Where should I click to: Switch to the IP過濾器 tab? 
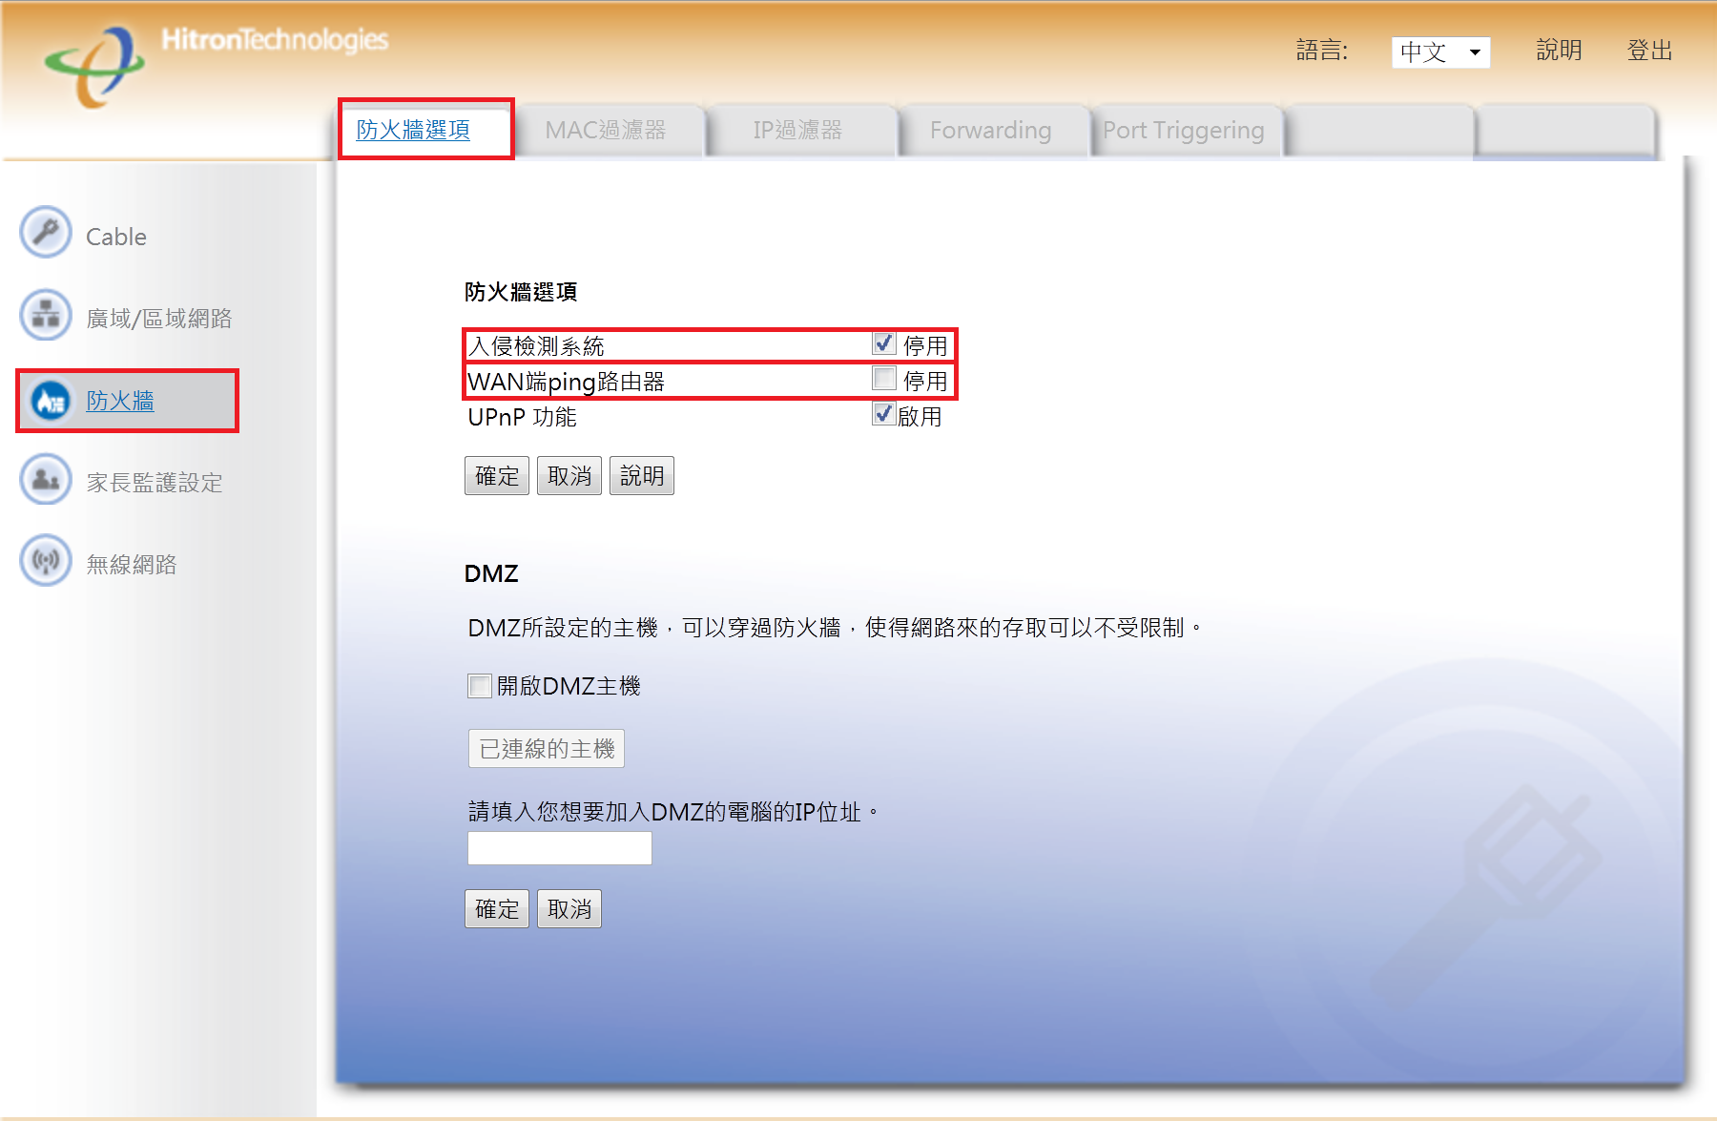click(x=797, y=131)
